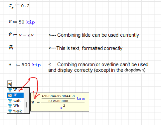Click the 'This is text, formatted correctly' note

[x=85, y=48]
